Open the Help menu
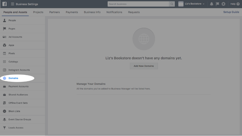Viewport: 242px width, 136px height. (x=234, y=4)
